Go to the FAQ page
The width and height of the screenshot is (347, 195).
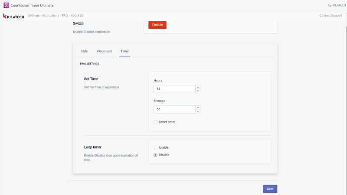pyautogui.click(x=65, y=16)
